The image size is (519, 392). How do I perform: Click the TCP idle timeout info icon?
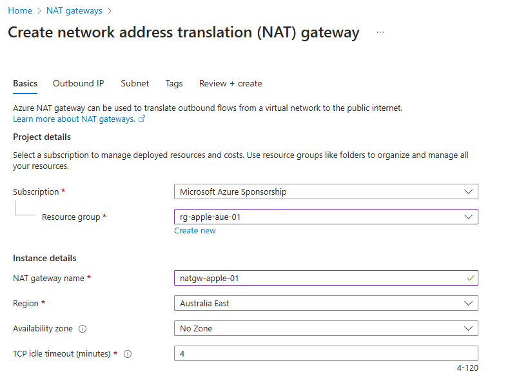coord(128,354)
